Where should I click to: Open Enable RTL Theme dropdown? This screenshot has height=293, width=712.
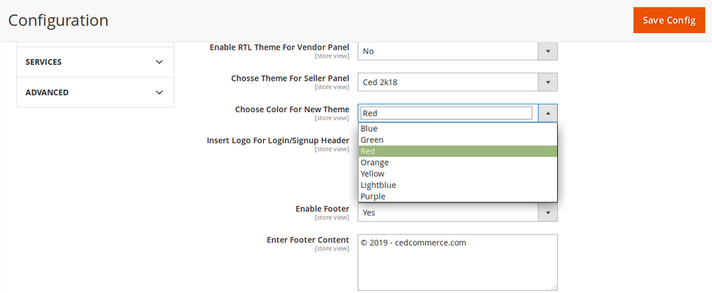[448, 51]
